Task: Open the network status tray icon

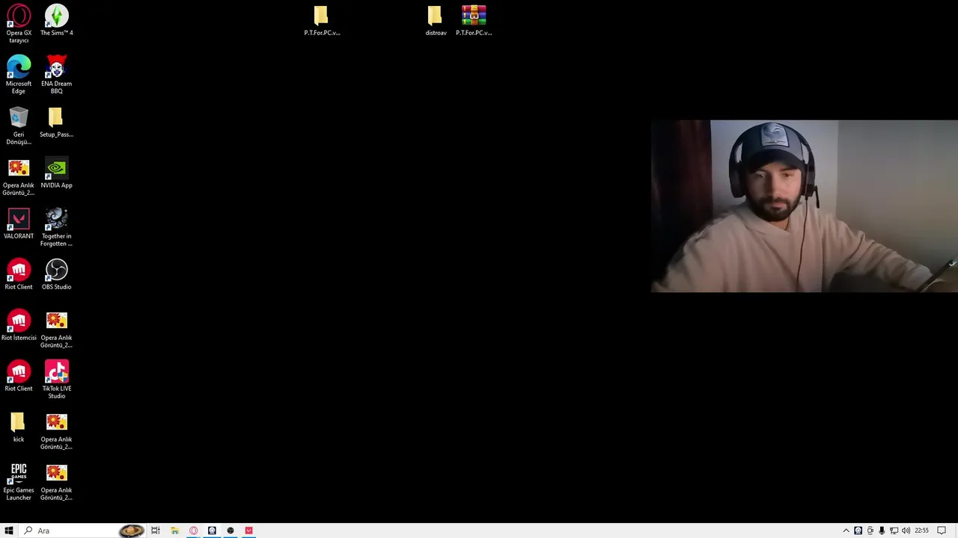Action: tap(894, 531)
